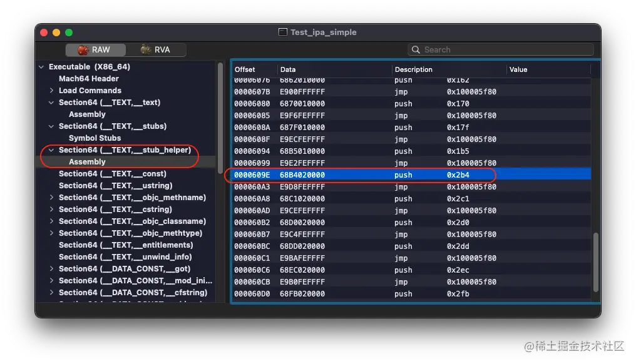Screen dimensions: 636x364
Task: Select row at offset 000060AD
Action: point(411,210)
